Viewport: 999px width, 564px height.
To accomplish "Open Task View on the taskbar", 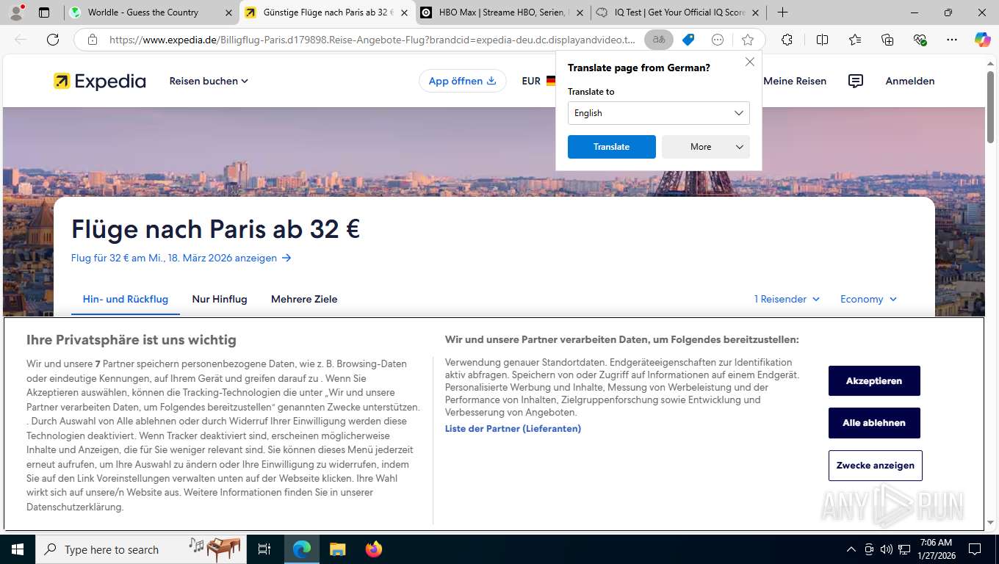I will click(x=264, y=549).
